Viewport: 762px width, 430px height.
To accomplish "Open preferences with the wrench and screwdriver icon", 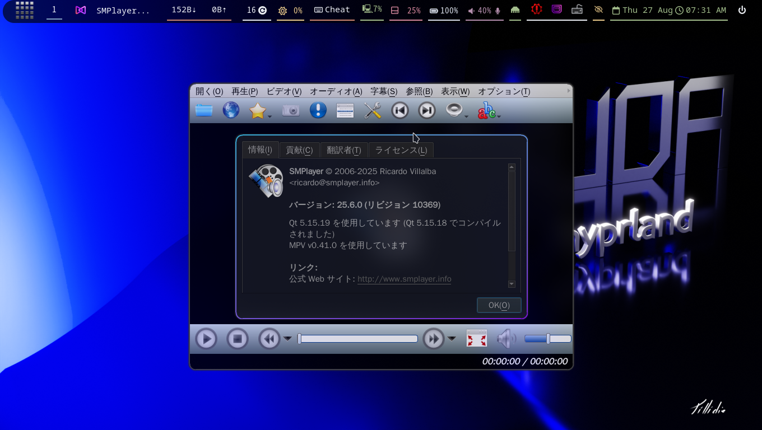I will click(x=373, y=110).
